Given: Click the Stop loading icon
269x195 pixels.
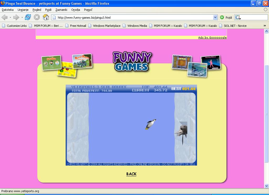Looking at the screenshot, I should (x=37, y=17).
